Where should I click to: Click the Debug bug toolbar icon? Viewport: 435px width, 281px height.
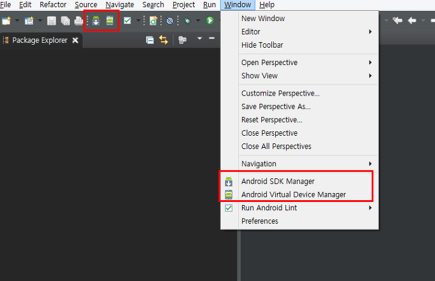188,21
